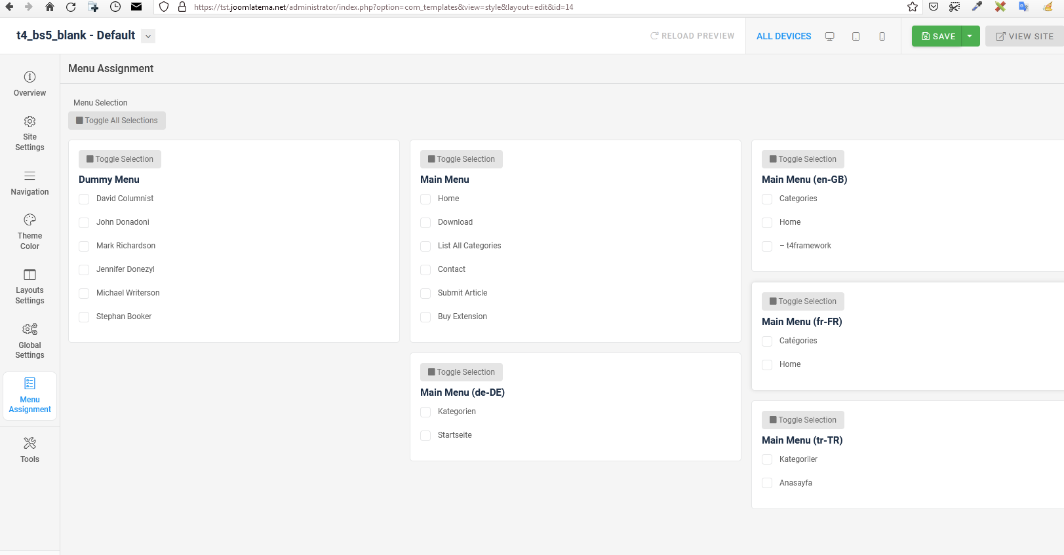
Task: Click the View Site button
Action: click(x=1025, y=36)
